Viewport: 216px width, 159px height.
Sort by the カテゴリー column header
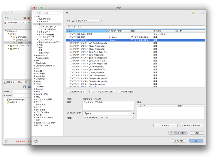coord(164,31)
